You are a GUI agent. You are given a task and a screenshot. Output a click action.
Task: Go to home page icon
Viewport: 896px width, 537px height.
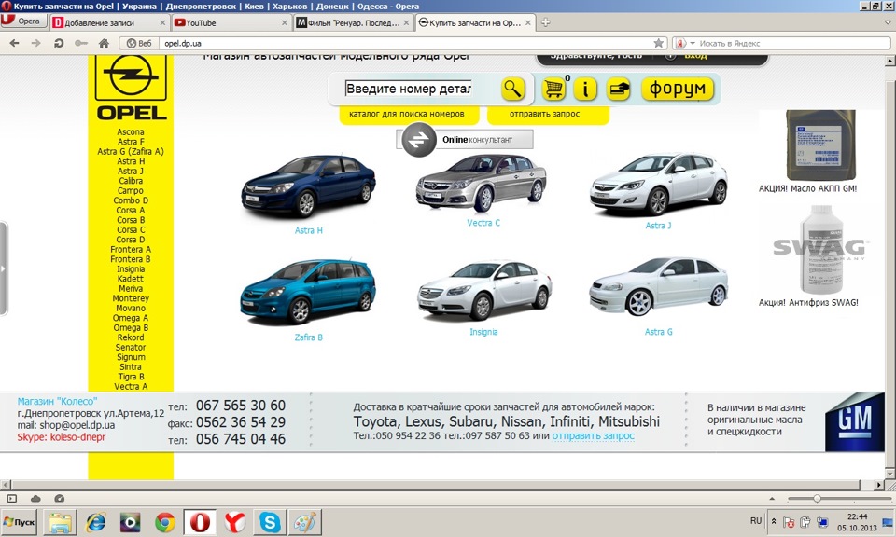104,44
